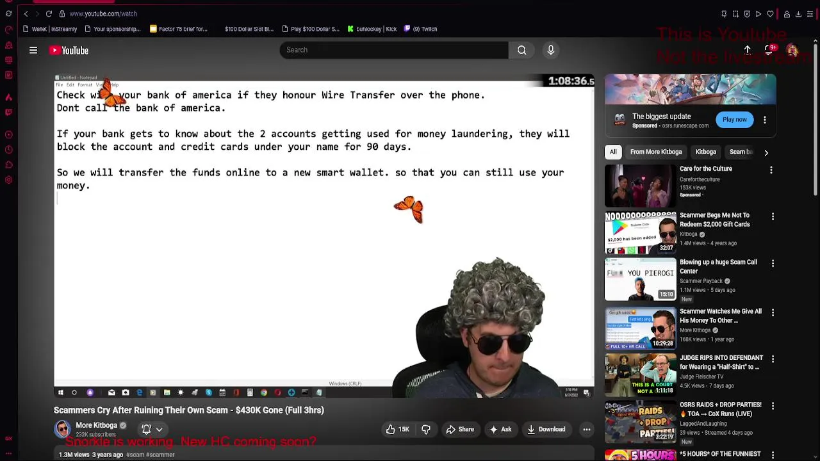
Task: Toggle subscription notification bell for More Kitboga
Action: 146,430
